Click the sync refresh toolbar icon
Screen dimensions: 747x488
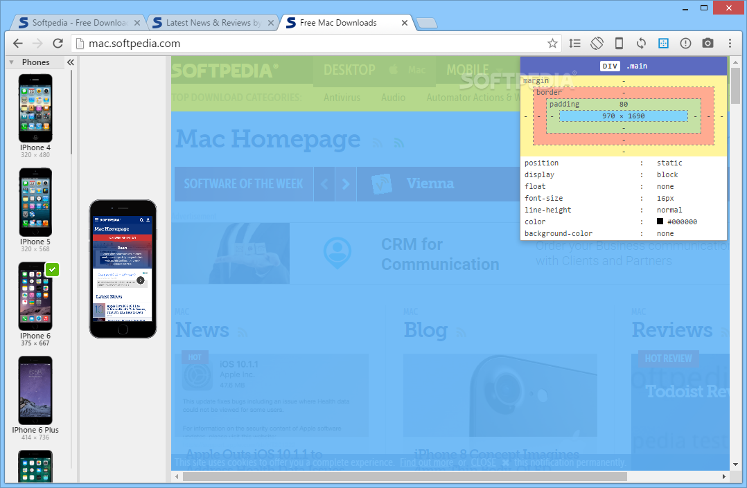pyautogui.click(x=641, y=44)
